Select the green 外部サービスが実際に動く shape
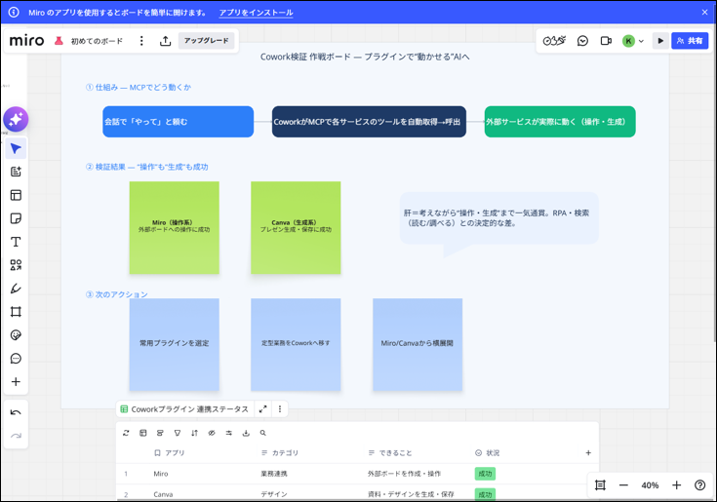This screenshot has width=717, height=502. click(x=560, y=122)
